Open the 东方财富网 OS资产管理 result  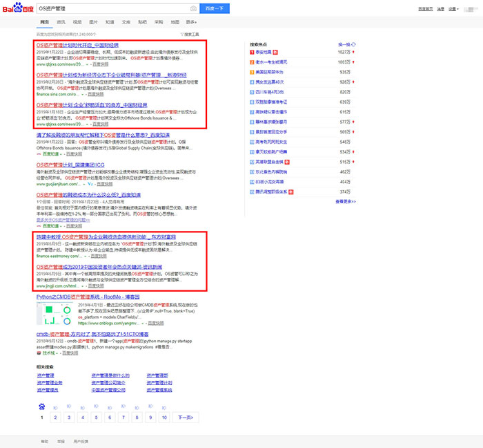coord(106,236)
